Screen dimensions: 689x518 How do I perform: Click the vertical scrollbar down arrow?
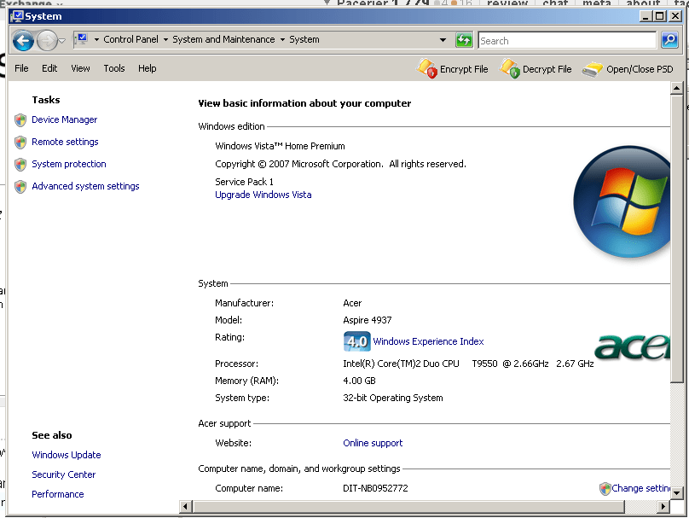(x=677, y=493)
